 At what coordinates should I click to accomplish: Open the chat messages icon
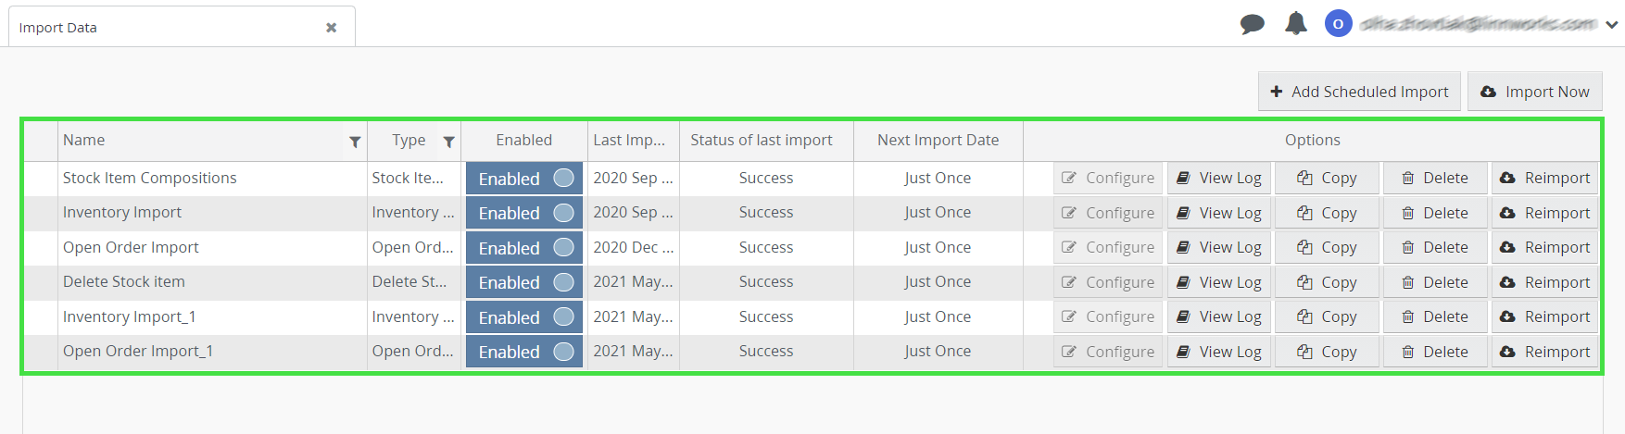tap(1252, 24)
